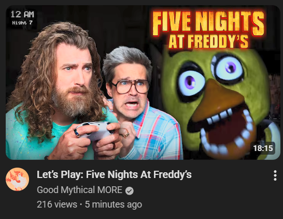
Task: Click the animatronic's upper right purple eye
Action: 228,68
